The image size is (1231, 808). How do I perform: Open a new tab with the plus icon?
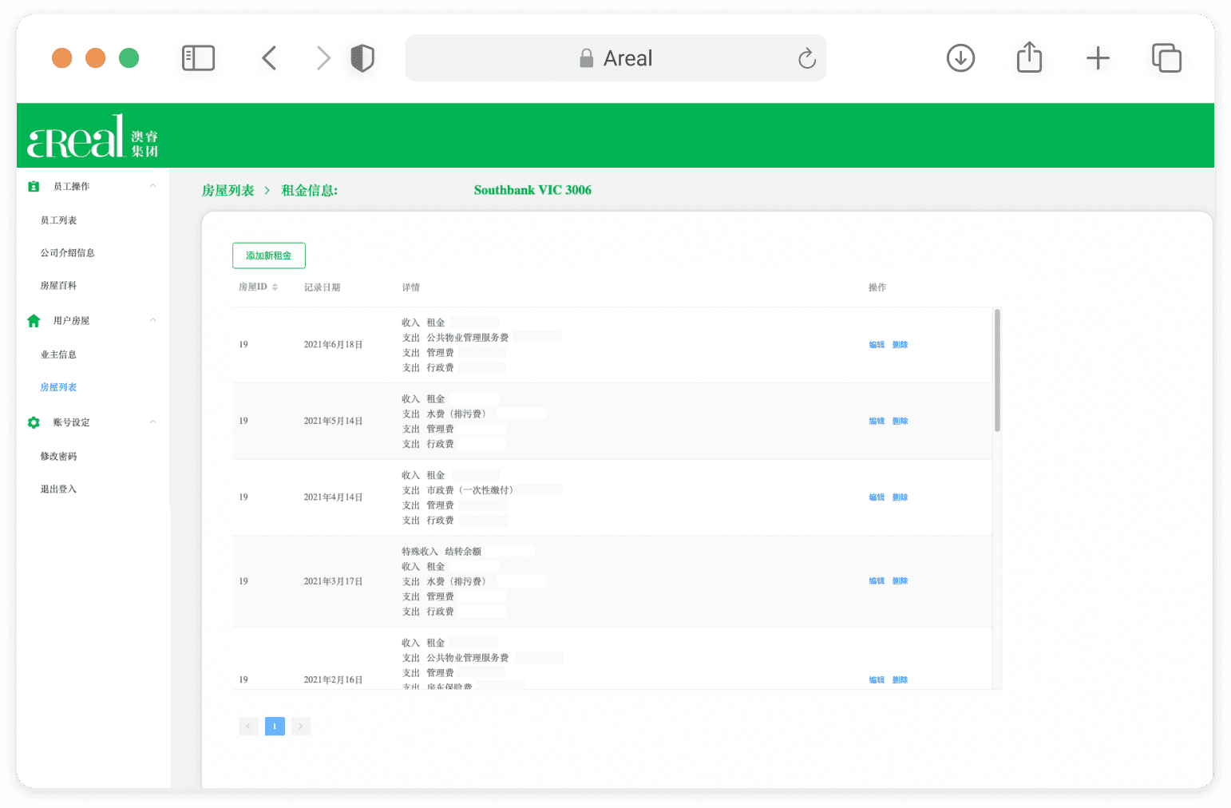[1098, 58]
